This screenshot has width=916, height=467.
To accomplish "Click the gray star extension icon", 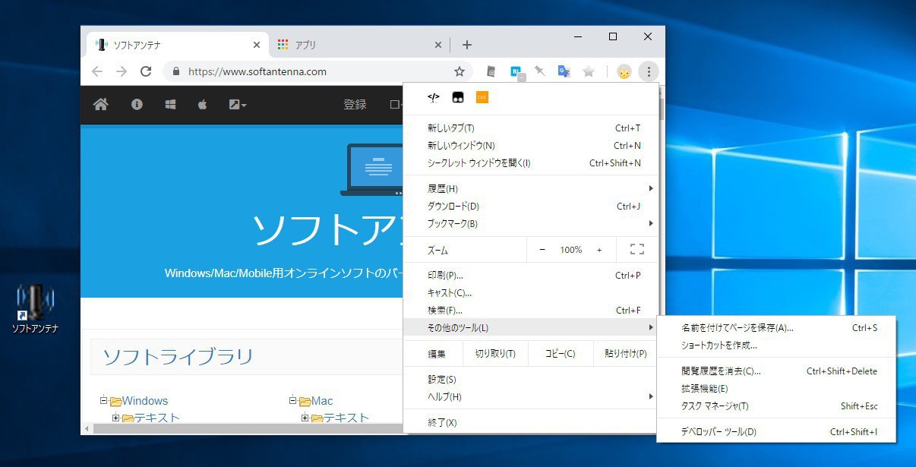I will point(589,71).
